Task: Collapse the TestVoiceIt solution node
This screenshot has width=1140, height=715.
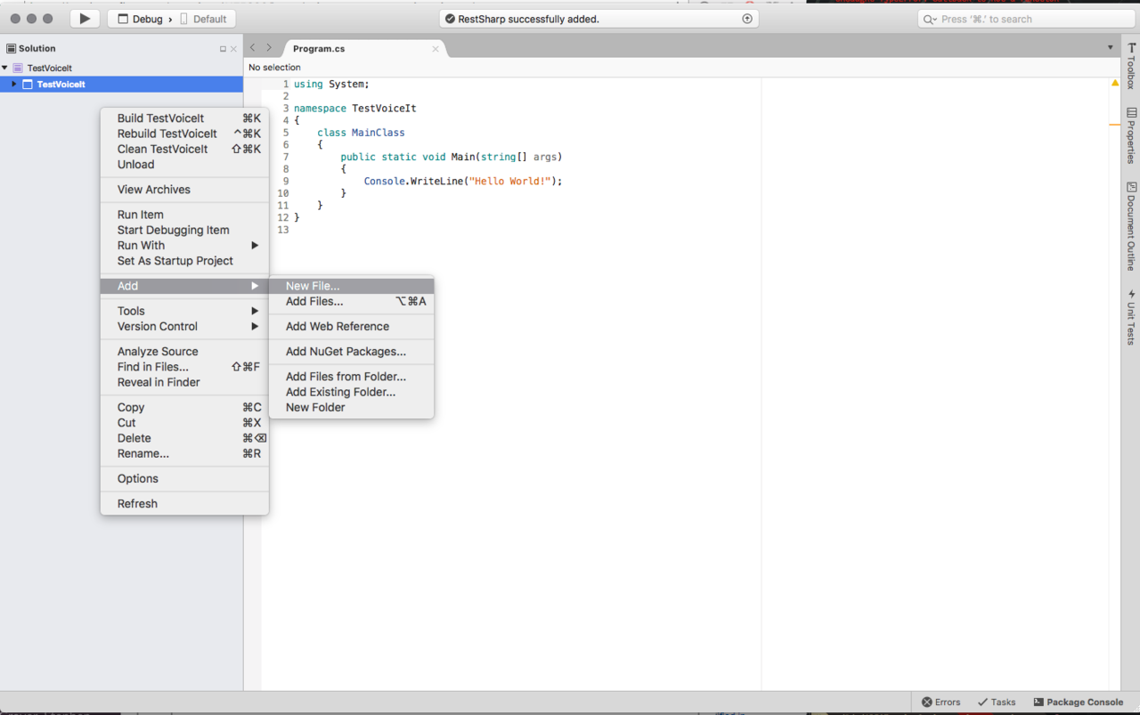Action: [x=5, y=68]
